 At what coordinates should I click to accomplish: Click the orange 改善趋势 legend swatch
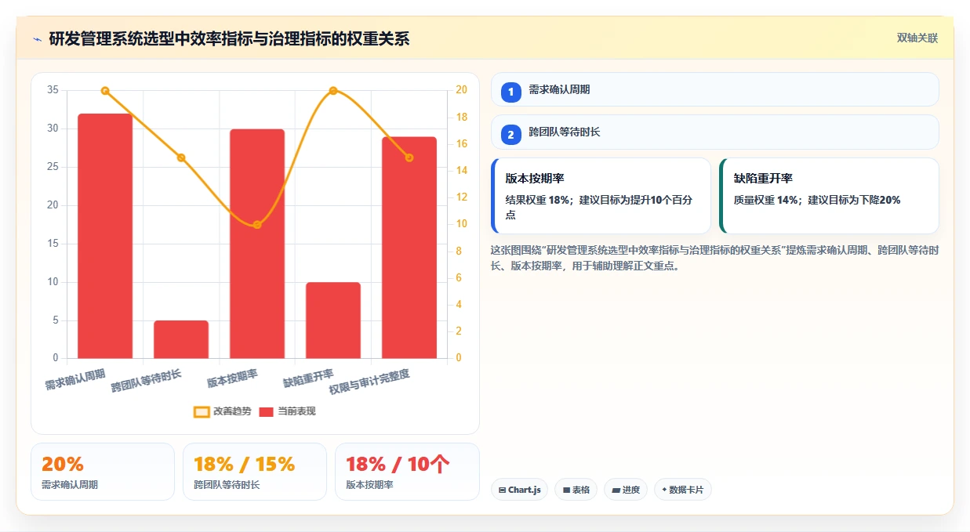(x=202, y=411)
